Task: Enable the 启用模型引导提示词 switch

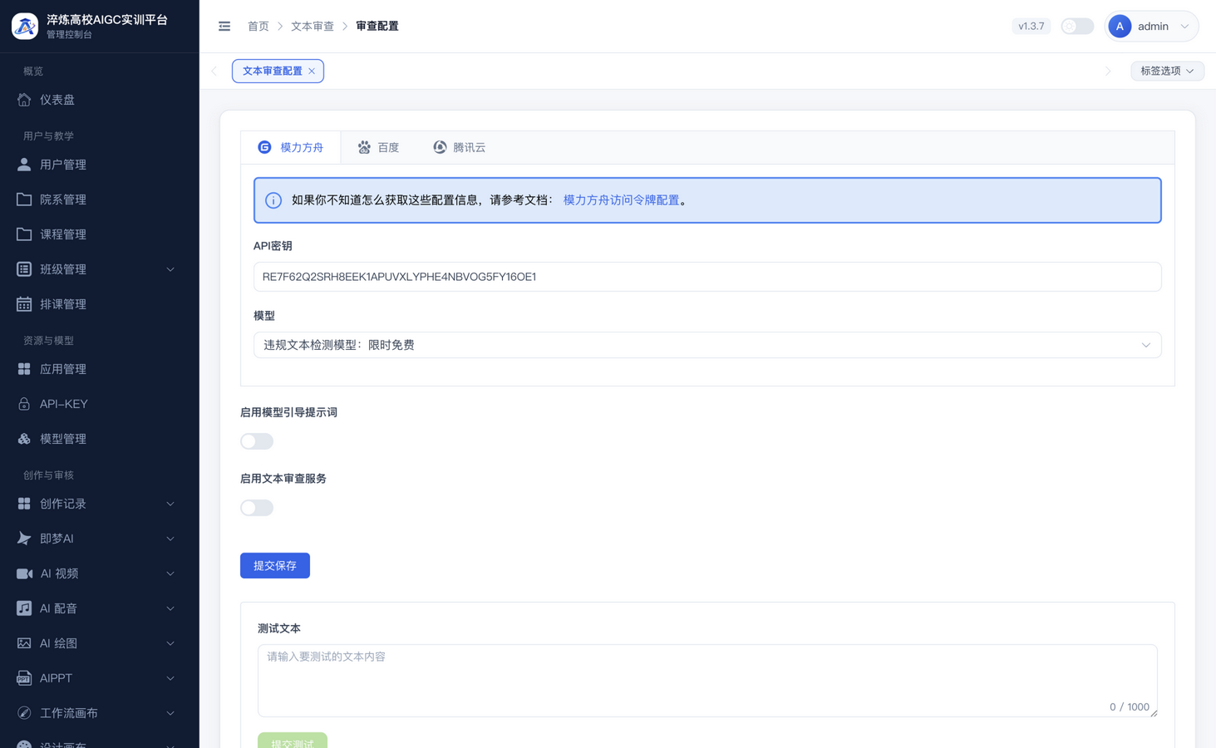Action: point(257,441)
